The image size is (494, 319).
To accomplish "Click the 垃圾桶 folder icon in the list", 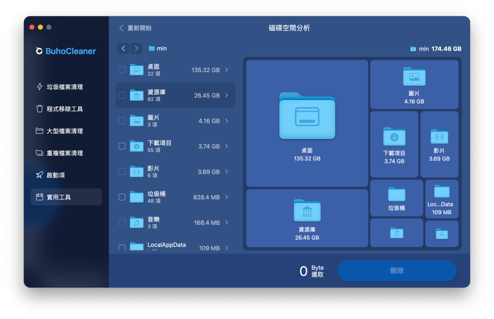I will click(x=137, y=197).
